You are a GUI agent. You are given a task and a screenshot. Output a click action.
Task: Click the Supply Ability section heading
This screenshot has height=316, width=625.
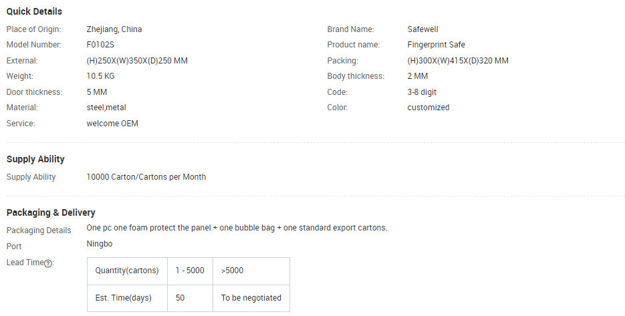tap(35, 159)
